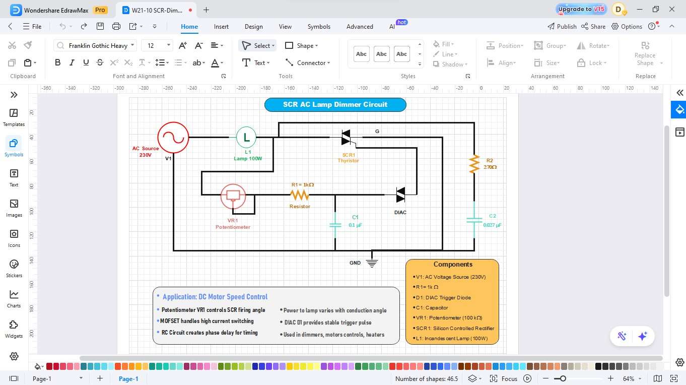This screenshot has width=686, height=385.
Task: Open the Stickers panel in the sidebar
Action: (14, 269)
